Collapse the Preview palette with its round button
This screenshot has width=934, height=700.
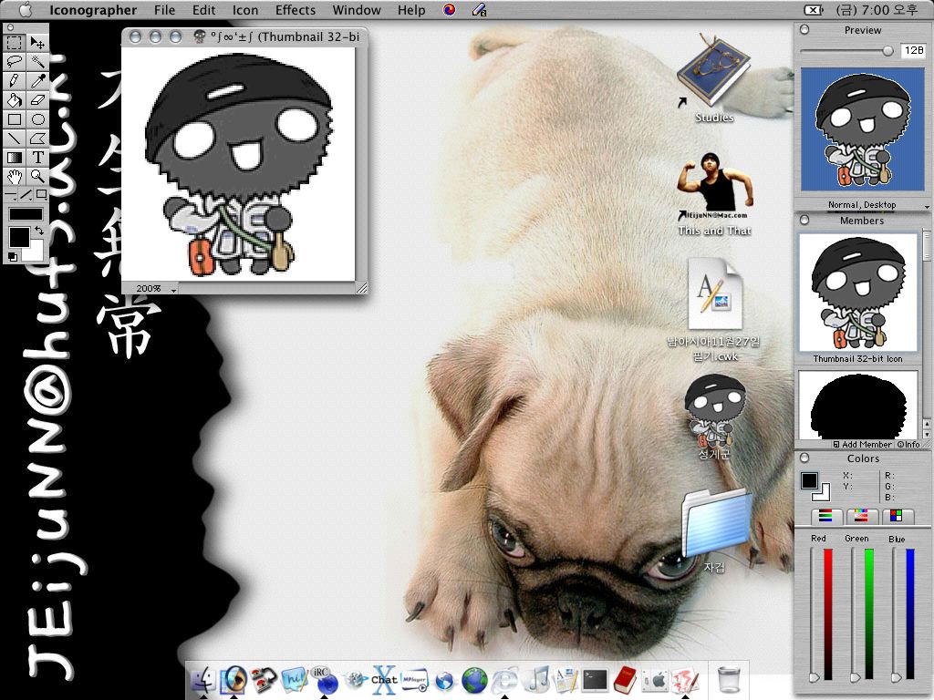point(804,30)
